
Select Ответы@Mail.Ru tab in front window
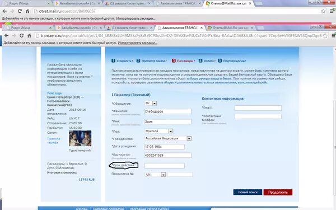coord(230,28)
